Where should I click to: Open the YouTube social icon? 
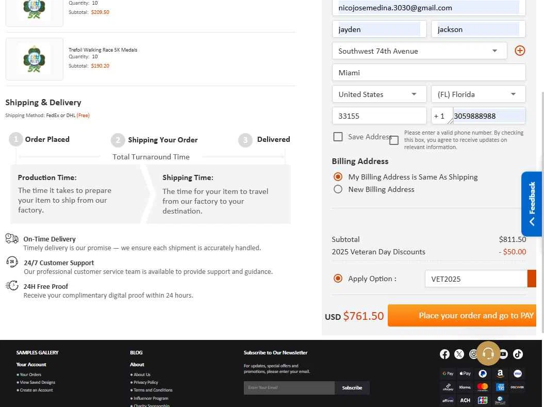coord(503,354)
